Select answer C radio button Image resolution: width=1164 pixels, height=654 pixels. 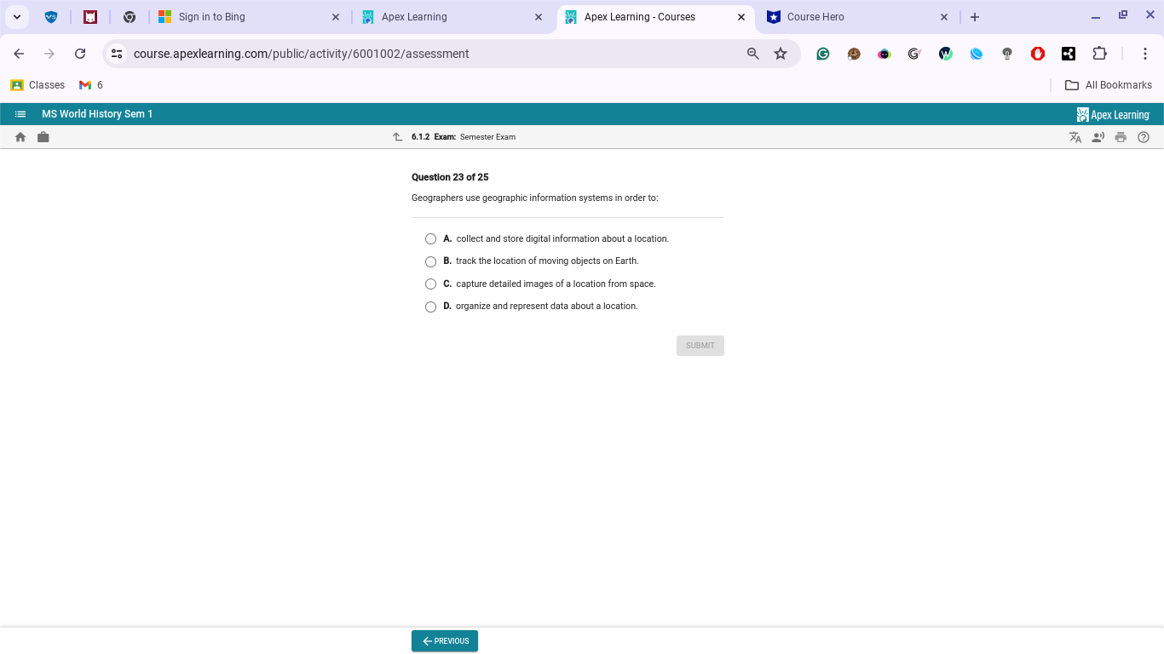click(x=431, y=284)
